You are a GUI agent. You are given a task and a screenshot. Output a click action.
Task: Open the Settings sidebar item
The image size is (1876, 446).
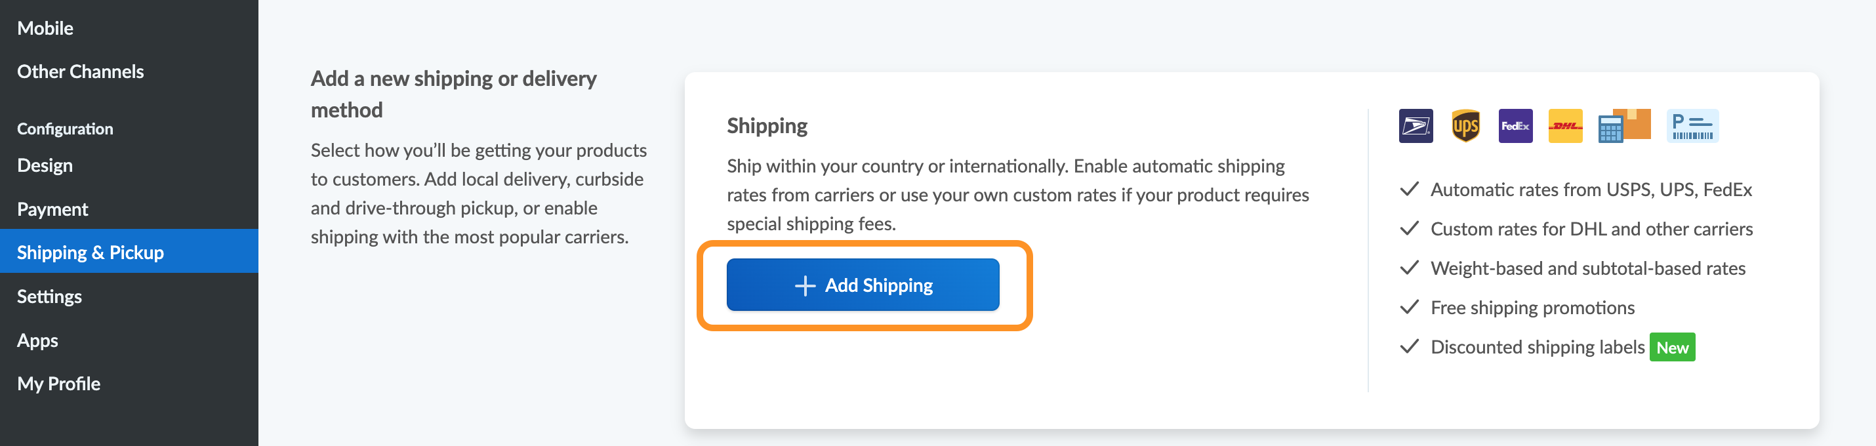[49, 296]
